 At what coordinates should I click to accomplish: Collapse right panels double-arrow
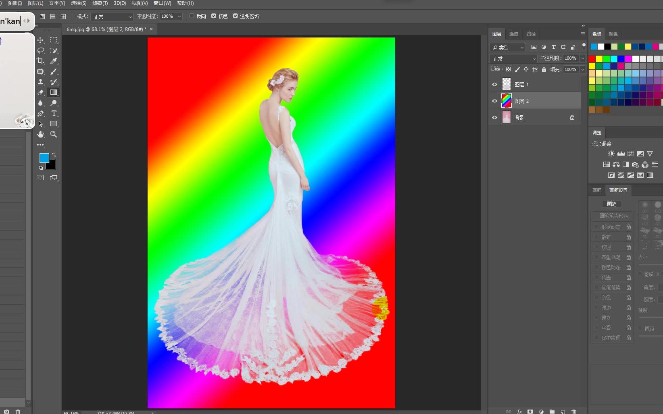(x=583, y=25)
